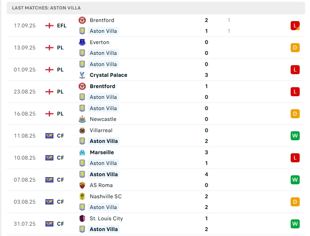Click the Villarreal club crest
Viewport: 310px width, 236px height.
tap(82, 130)
